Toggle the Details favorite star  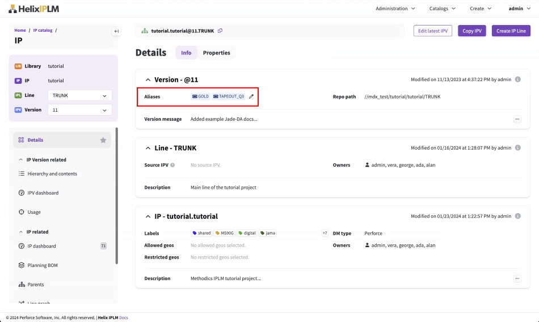(x=103, y=140)
